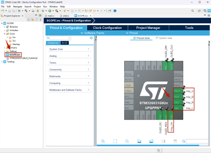
Task: Select the PA15 OLED_CLK pin
Action: click(171, 66)
